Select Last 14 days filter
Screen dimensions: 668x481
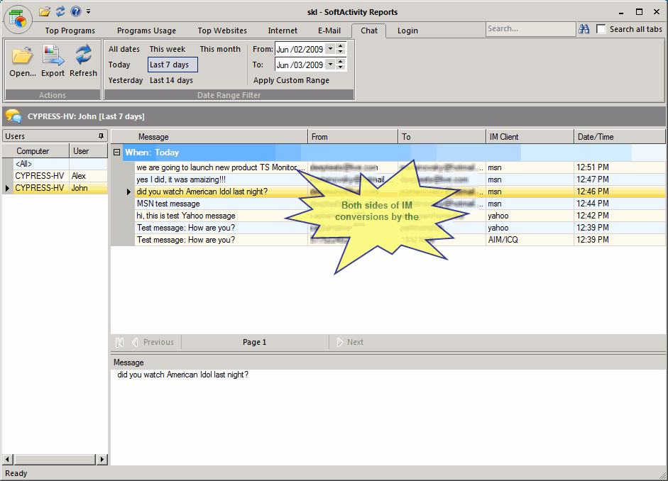(171, 80)
